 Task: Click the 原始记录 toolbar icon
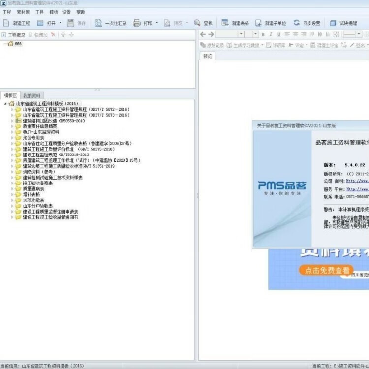[203, 45]
